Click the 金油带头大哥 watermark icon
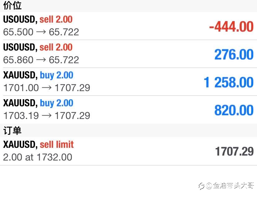Image resolution: width=257 pixels, height=198 pixels. pos(201,186)
